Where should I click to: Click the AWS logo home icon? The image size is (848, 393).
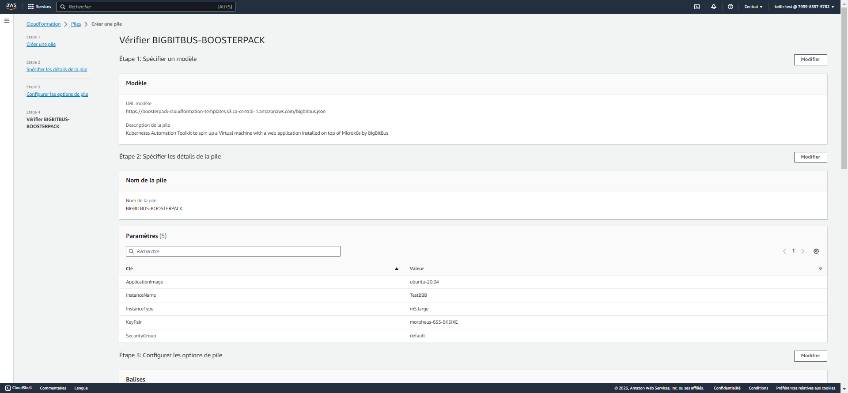click(11, 6)
